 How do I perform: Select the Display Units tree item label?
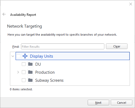tap(41, 56)
